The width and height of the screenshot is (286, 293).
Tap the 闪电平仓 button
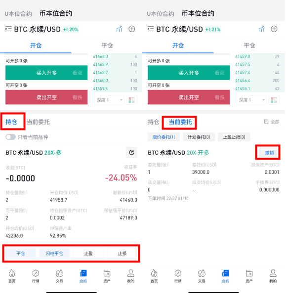[54, 253]
